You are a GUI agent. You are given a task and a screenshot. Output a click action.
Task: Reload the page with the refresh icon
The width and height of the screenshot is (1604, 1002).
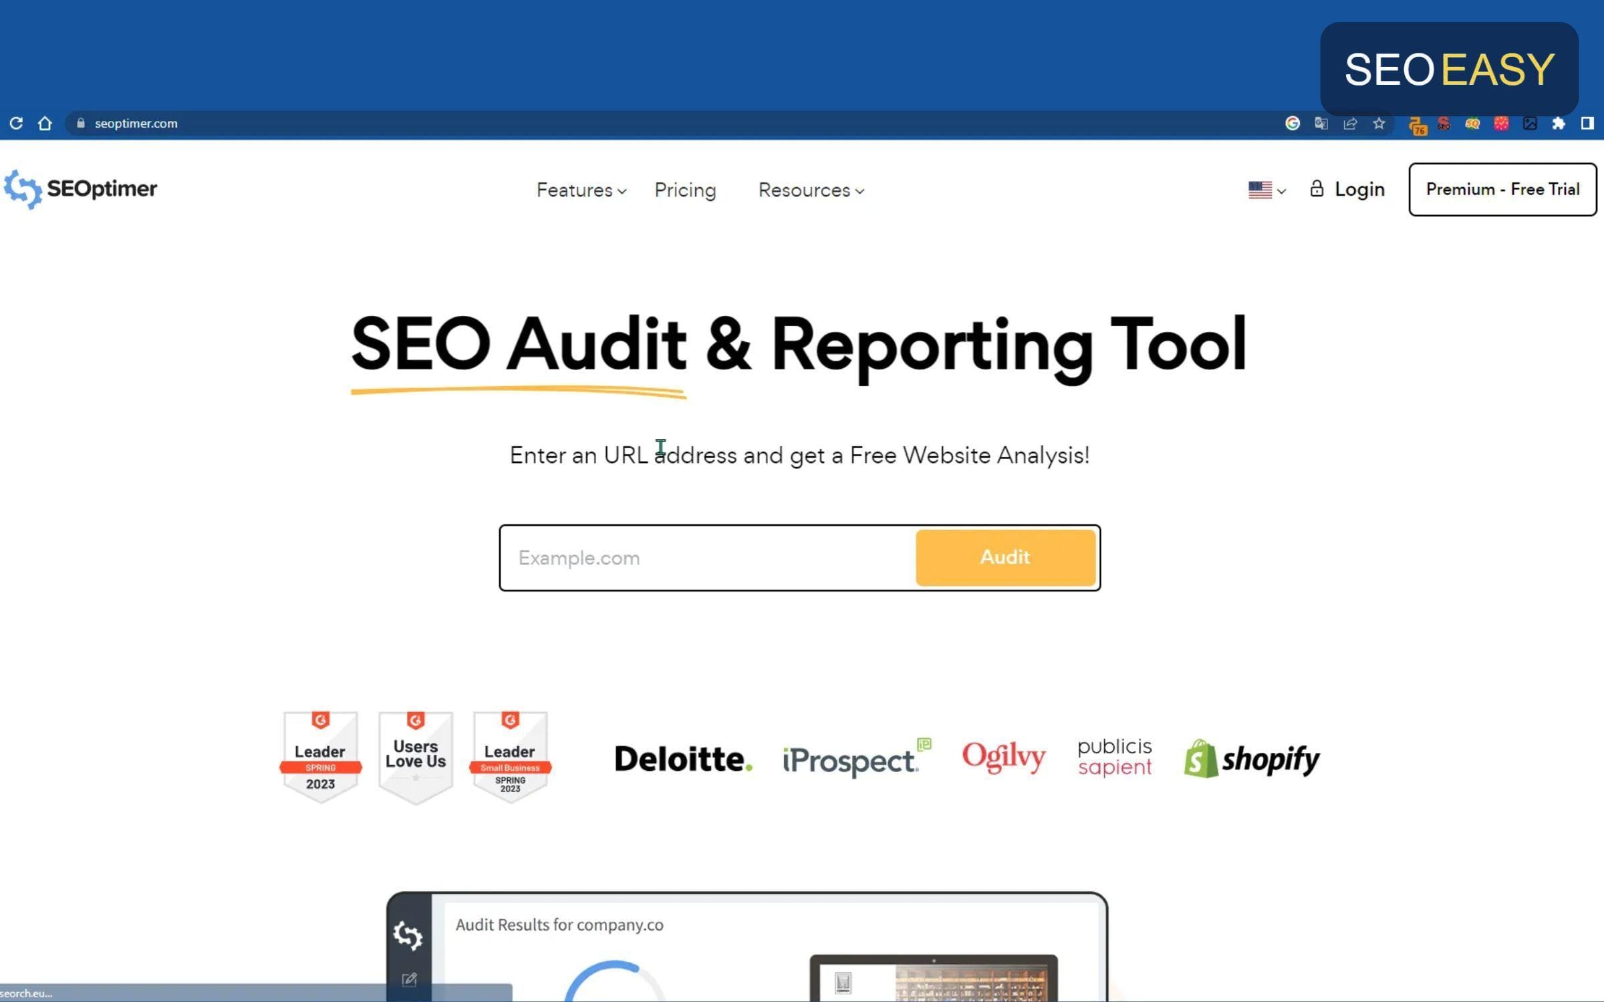tap(16, 123)
